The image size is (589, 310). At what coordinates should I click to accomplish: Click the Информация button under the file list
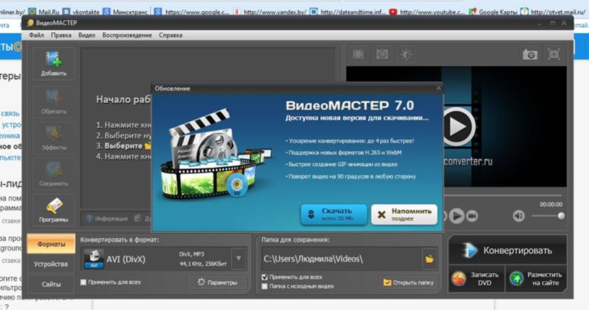[107, 218]
